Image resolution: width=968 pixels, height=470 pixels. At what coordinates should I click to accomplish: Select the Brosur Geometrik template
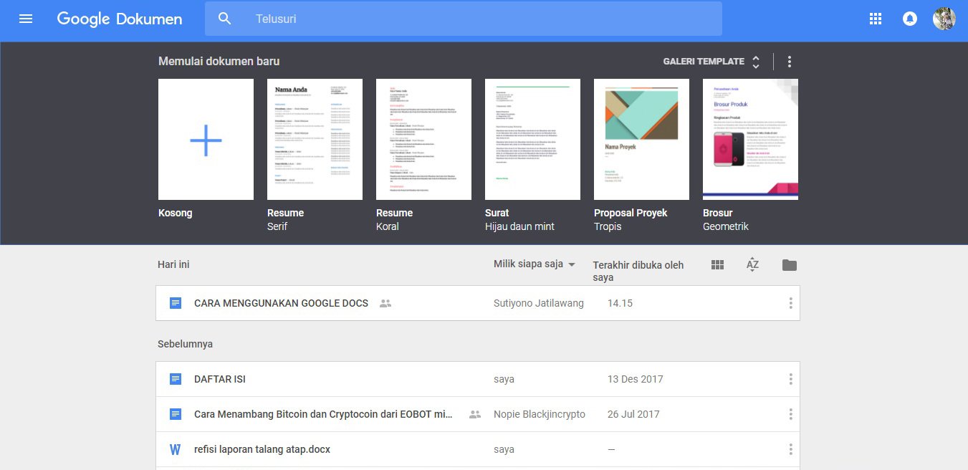[x=750, y=139]
